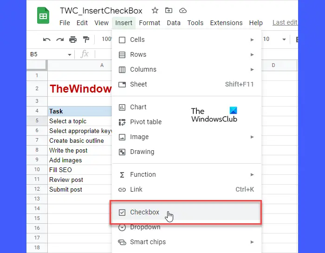Choose Checkbox from the Insert menu
This screenshot has height=253, width=325.
tap(186, 213)
